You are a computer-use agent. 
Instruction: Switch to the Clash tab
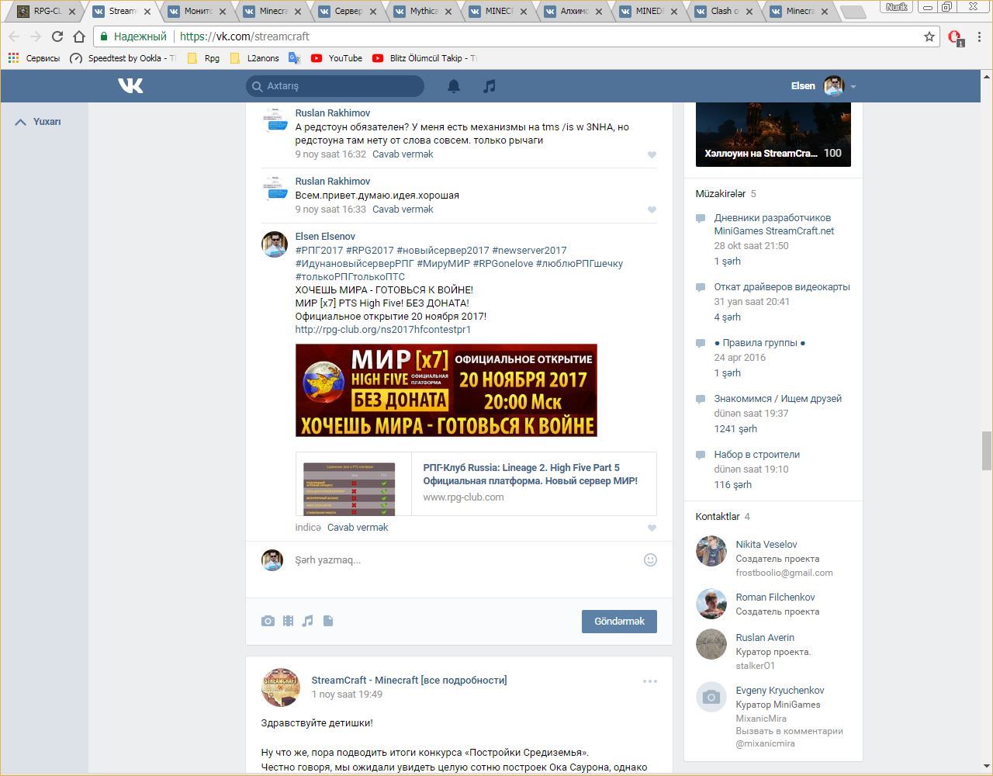click(722, 11)
